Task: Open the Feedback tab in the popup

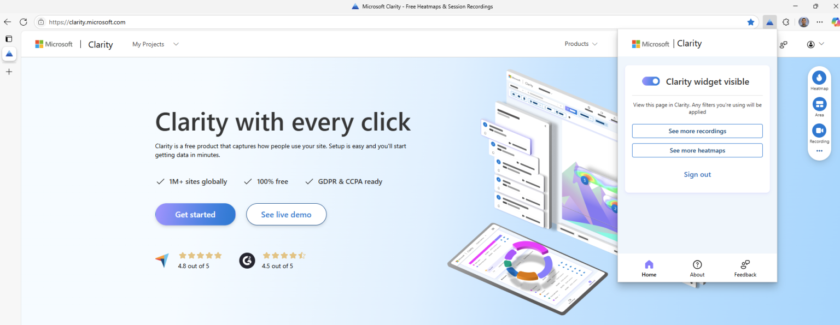Action: tap(745, 268)
